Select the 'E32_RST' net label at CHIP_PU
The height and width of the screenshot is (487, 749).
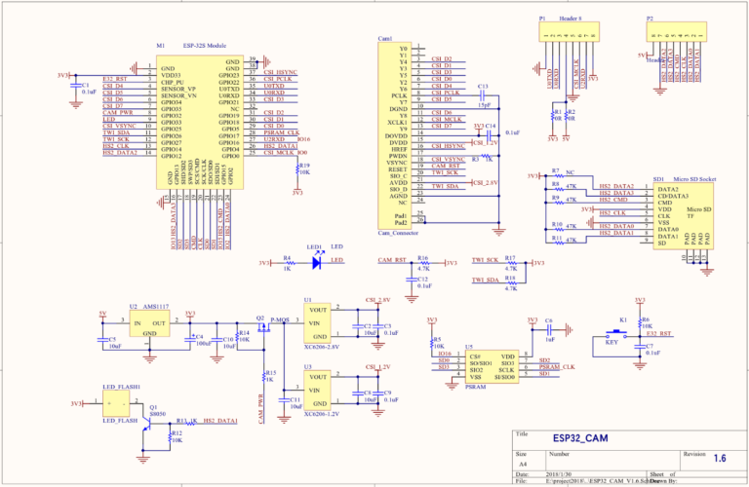pos(115,79)
